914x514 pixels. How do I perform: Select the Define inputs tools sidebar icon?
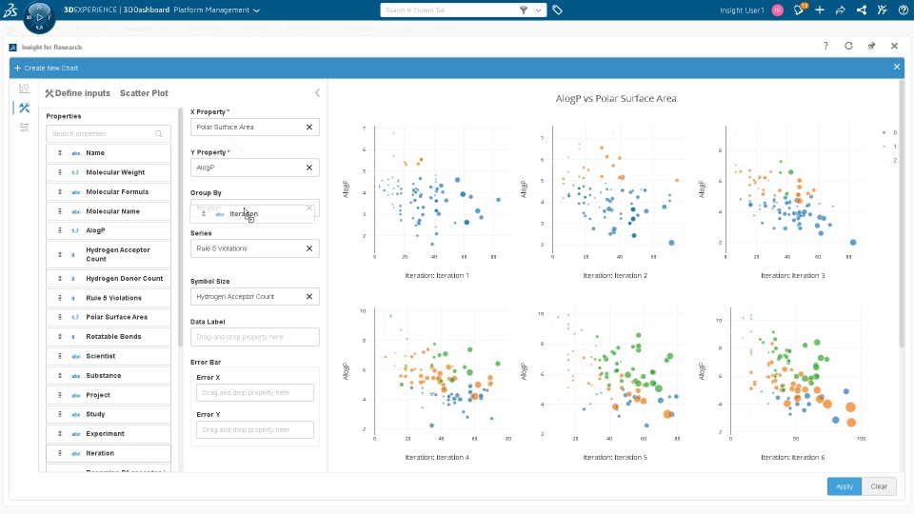tap(24, 108)
